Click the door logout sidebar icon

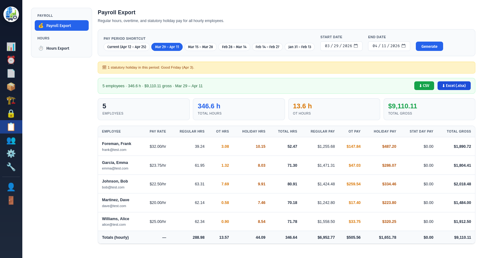click(11, 200)
